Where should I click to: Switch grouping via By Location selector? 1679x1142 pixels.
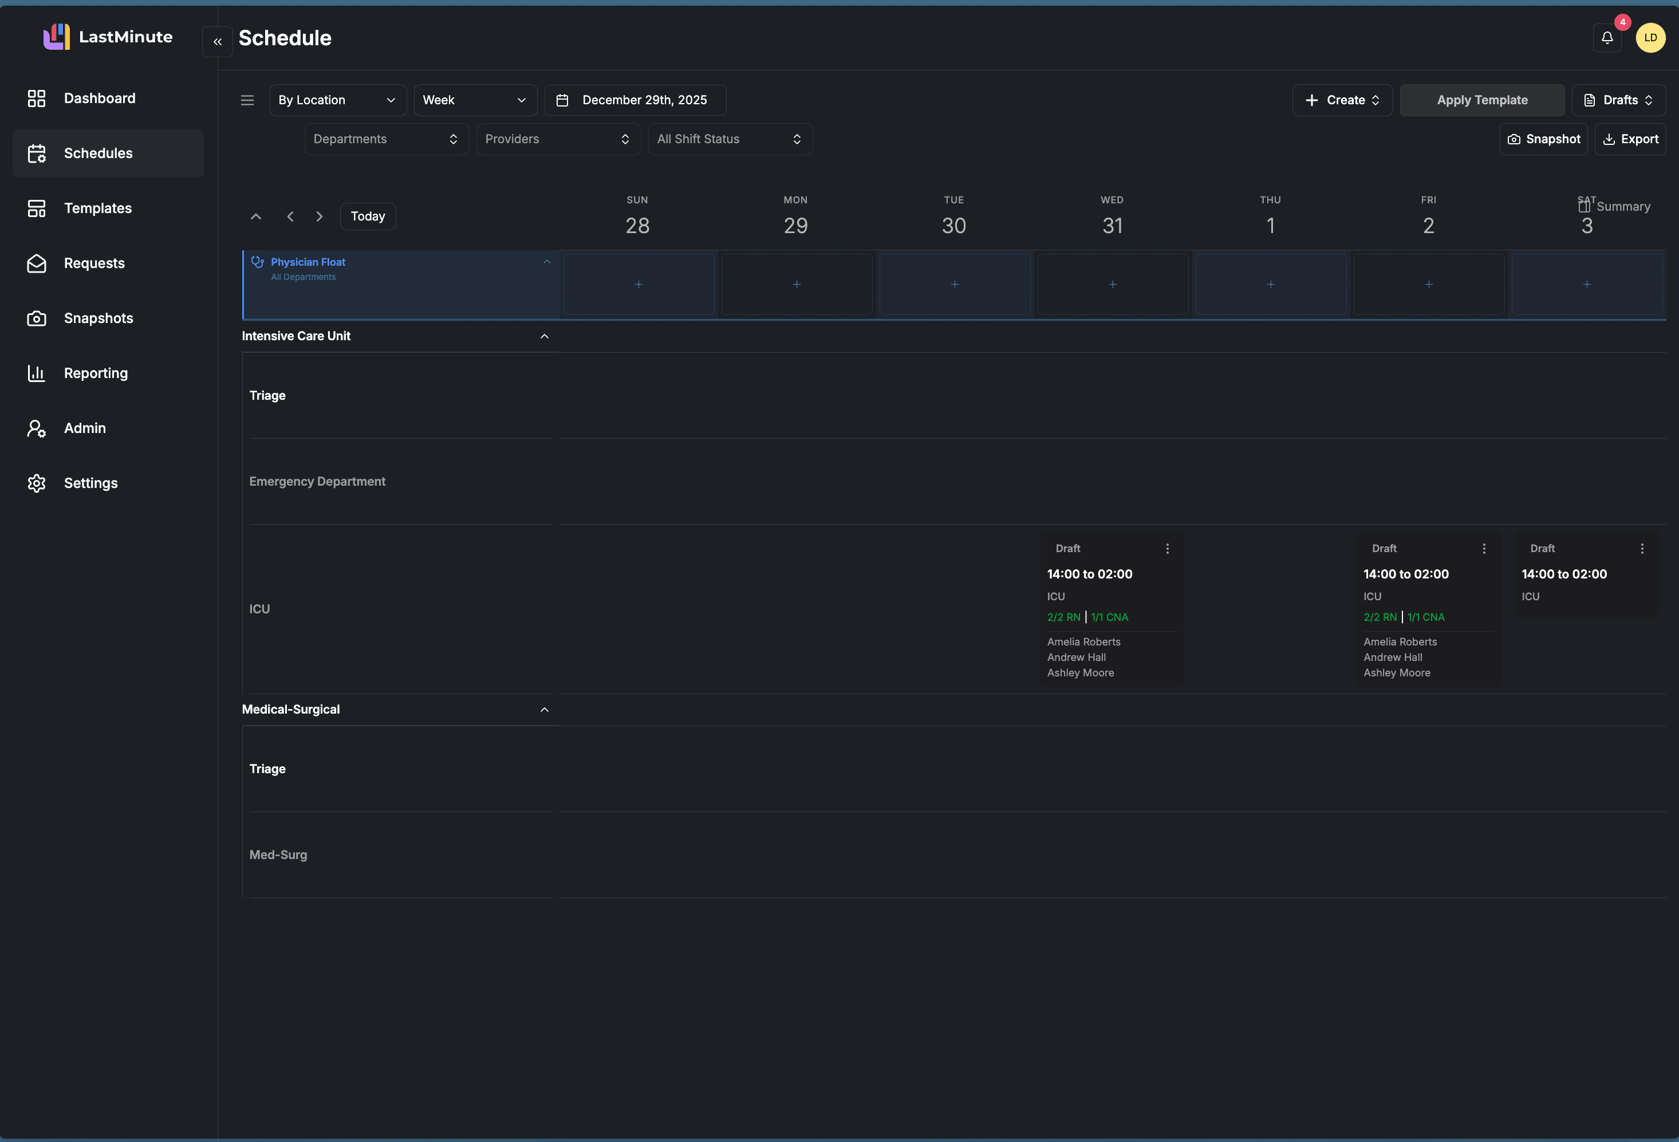click(x=337, y=100)
